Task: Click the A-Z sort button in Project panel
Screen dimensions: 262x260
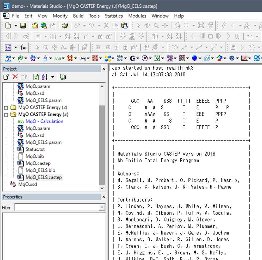Action: click(x=45, y=77)
